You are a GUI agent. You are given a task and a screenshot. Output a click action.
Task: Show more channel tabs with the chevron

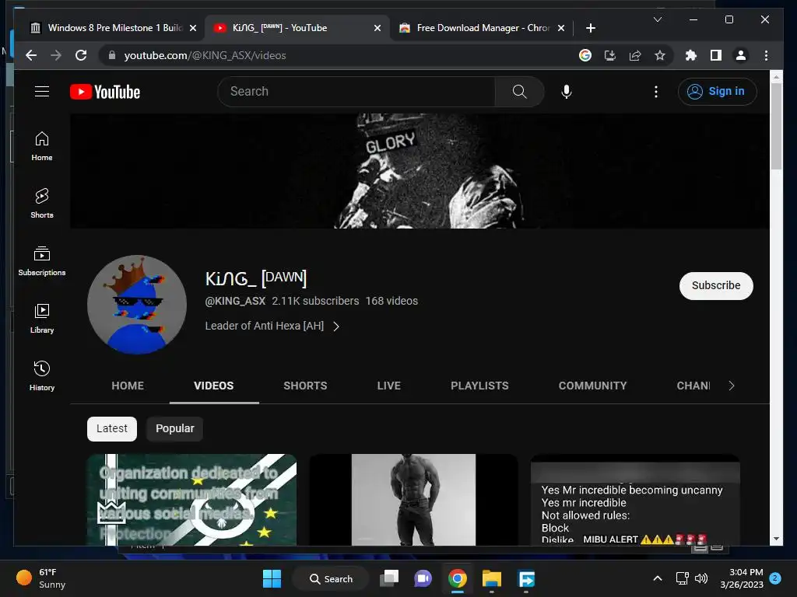731,386
